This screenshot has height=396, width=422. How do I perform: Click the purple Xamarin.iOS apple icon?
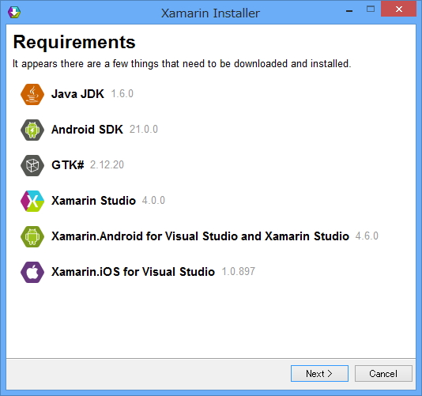click(x=32, y=272)
